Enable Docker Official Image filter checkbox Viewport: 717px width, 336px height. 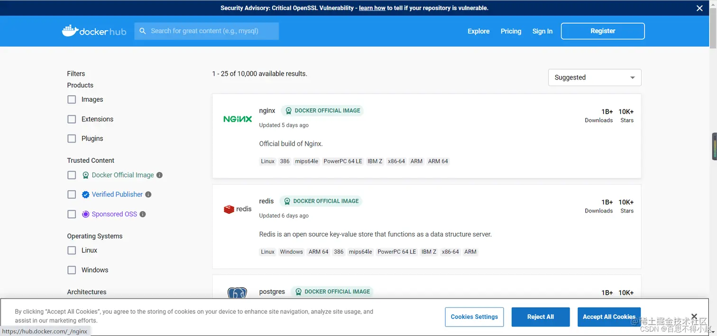[x=72, y=175]
